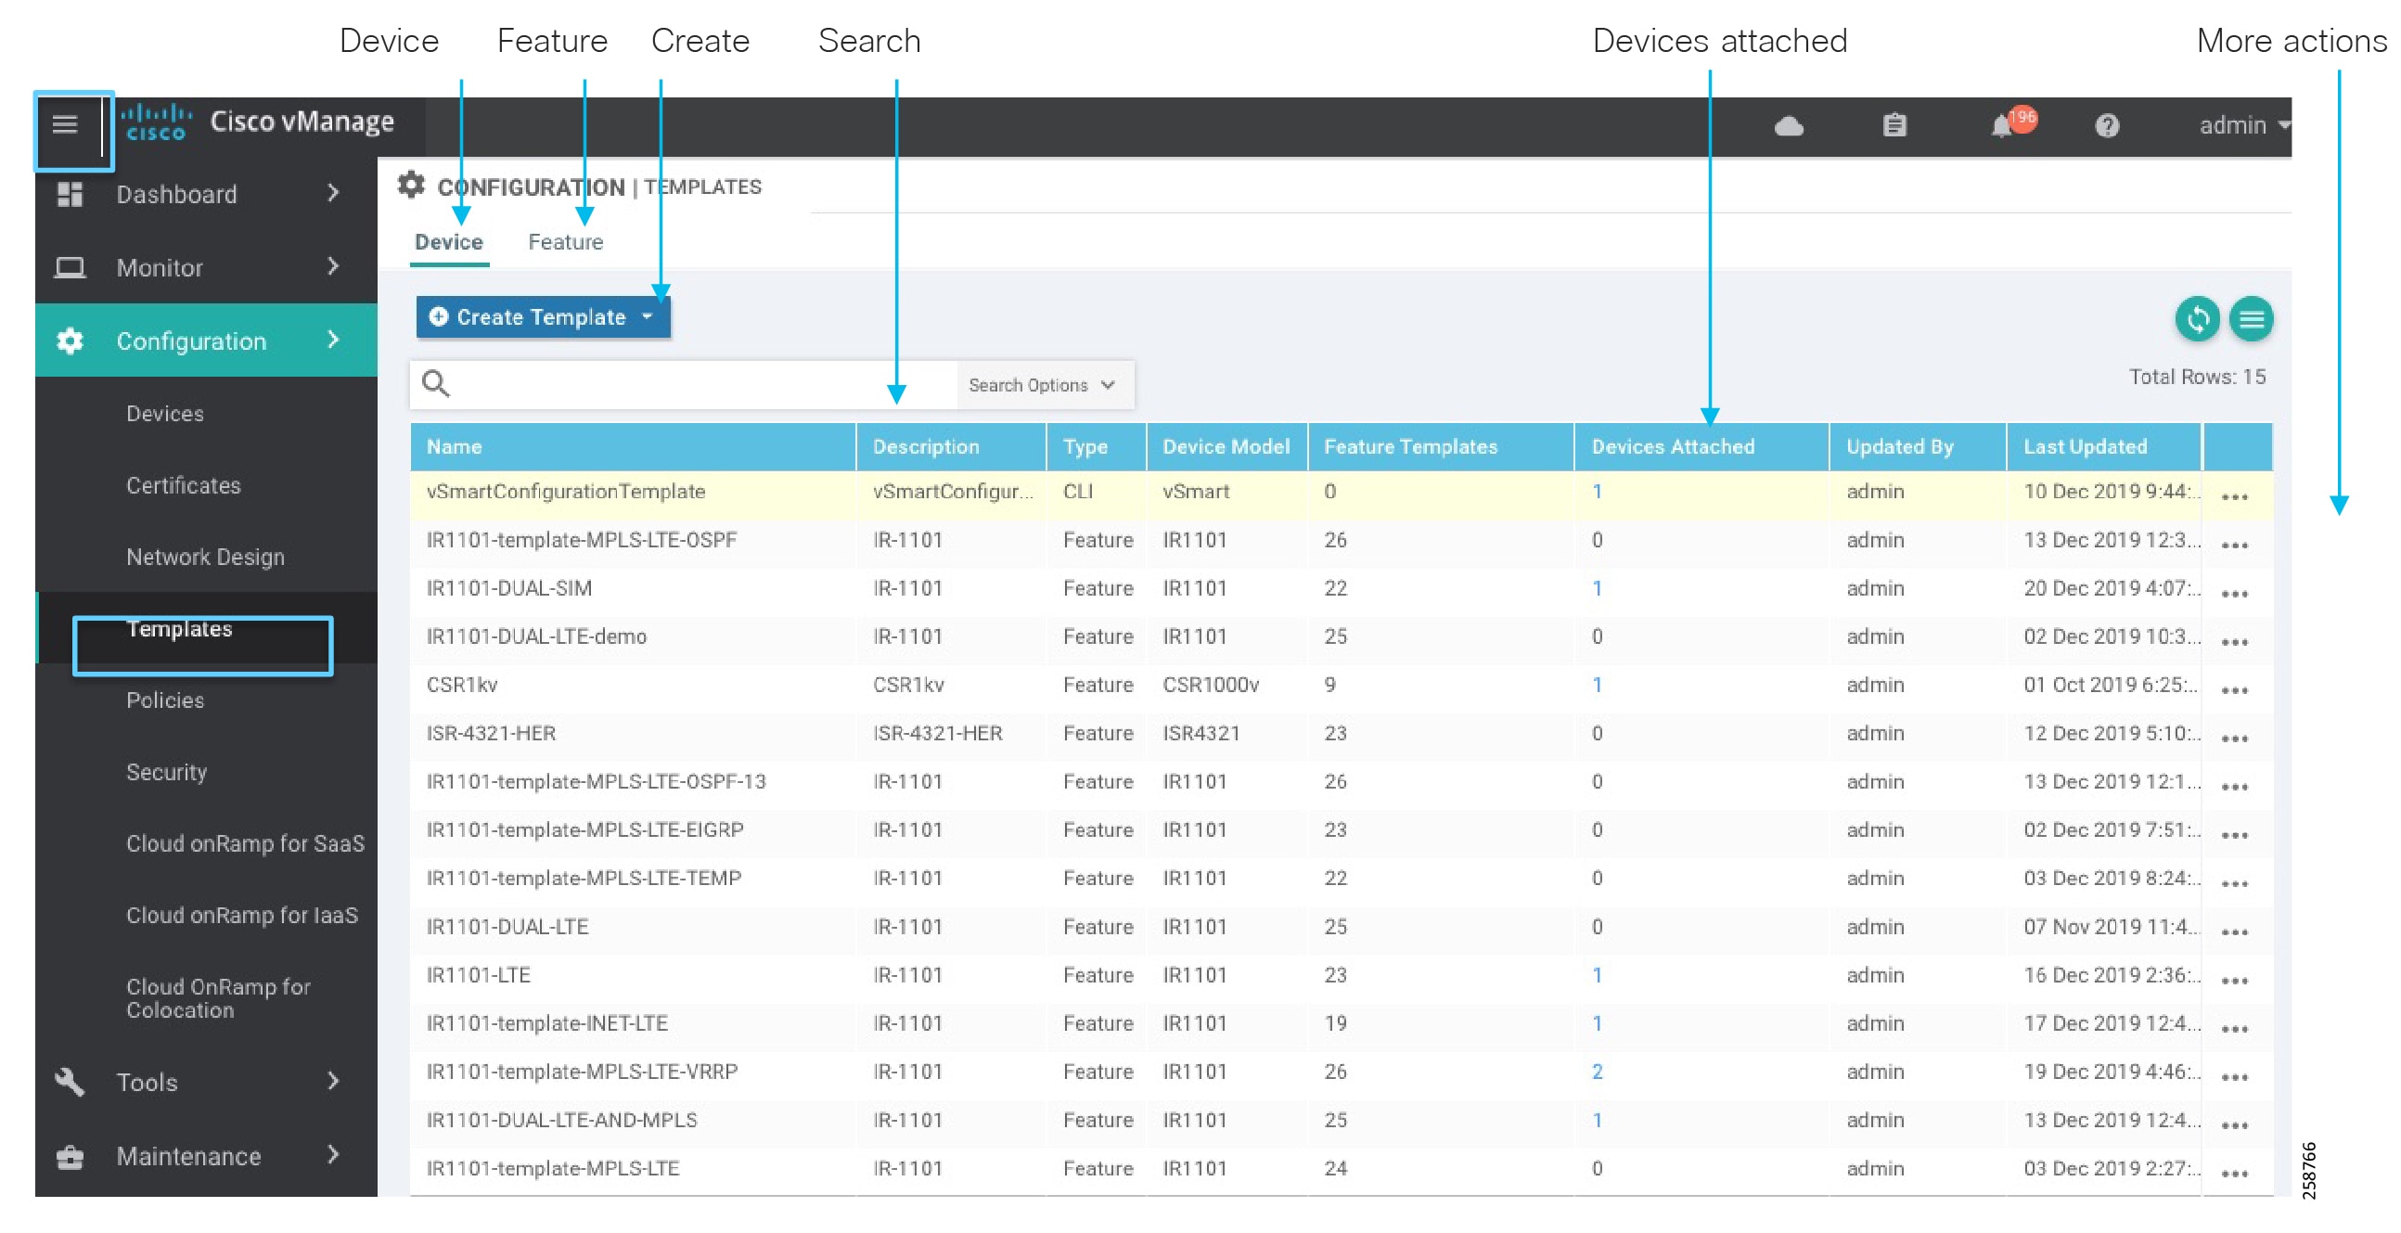This screenshot has height=1233, width=2401.
Task: Open more actions for IR1101-template-MPLS-LTE-OSPF row
Action: click(2234, 546)
